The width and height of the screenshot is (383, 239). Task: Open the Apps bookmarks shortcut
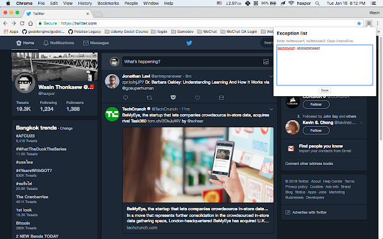[x=11, y=32]
